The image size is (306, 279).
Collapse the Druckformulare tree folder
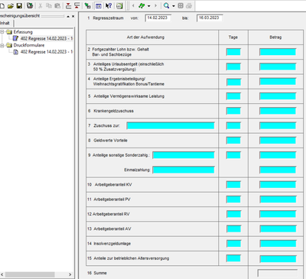coord(2,45)
